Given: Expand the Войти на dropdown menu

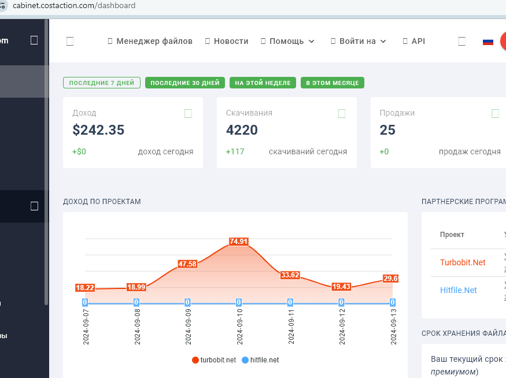Looking at the screenshot, I should click(359, 41).
